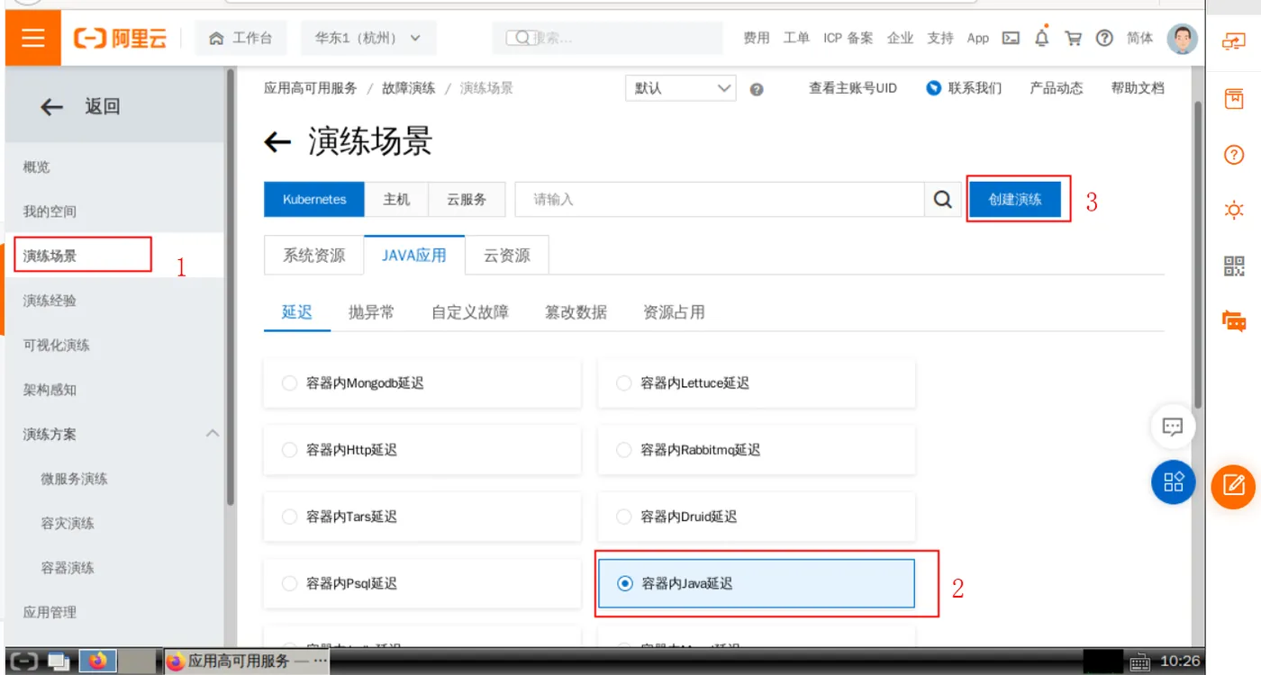
Task: Open 演练经验 in the sidebar
Action: coord(50,301)
